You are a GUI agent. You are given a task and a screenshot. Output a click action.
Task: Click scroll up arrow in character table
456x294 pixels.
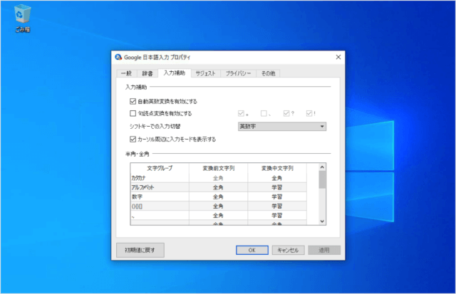[322, 167]
